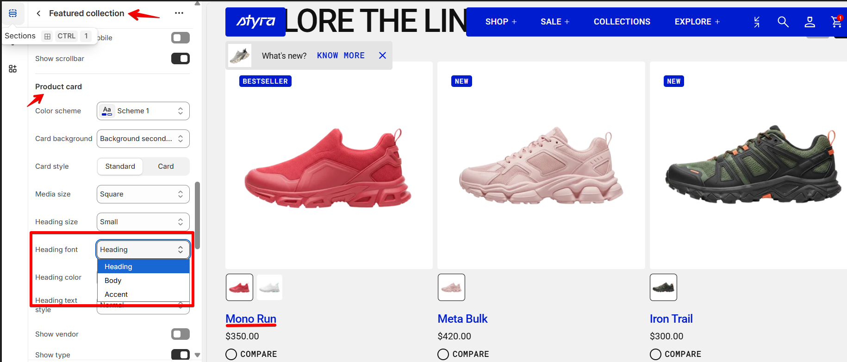Switch card style to Card

point(166,166)
